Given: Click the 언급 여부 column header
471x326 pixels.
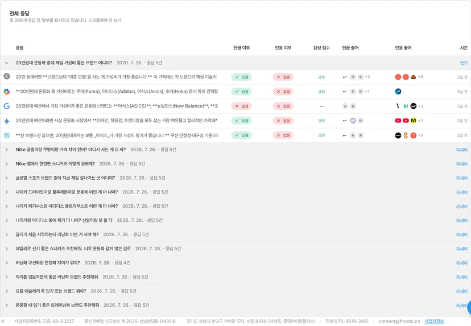Looking at the screenshot, I should (x=242, y=48).
